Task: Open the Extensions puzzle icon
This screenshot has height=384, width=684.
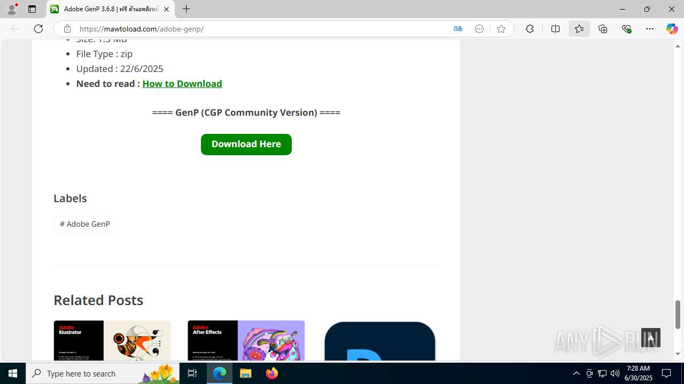Action: [530, 29]
